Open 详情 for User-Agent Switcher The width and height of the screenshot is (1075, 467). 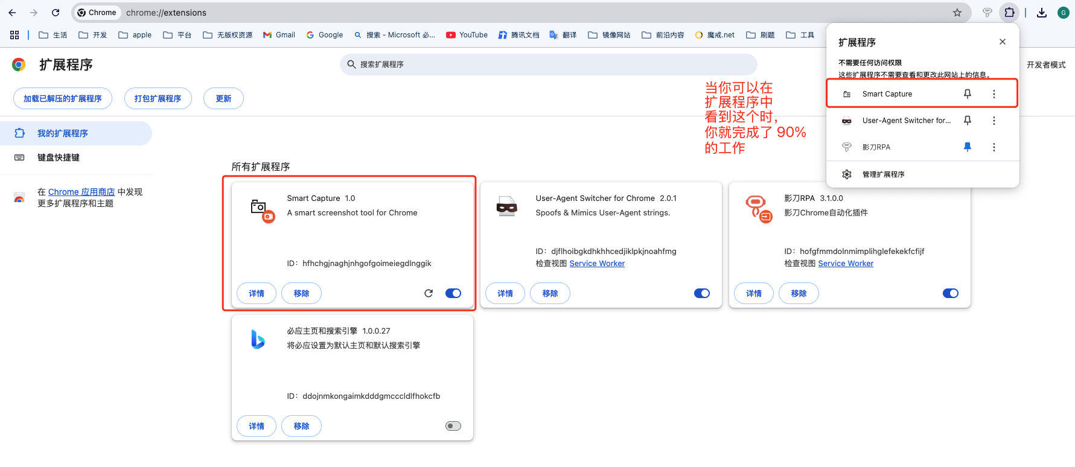[x=505, y=293]
